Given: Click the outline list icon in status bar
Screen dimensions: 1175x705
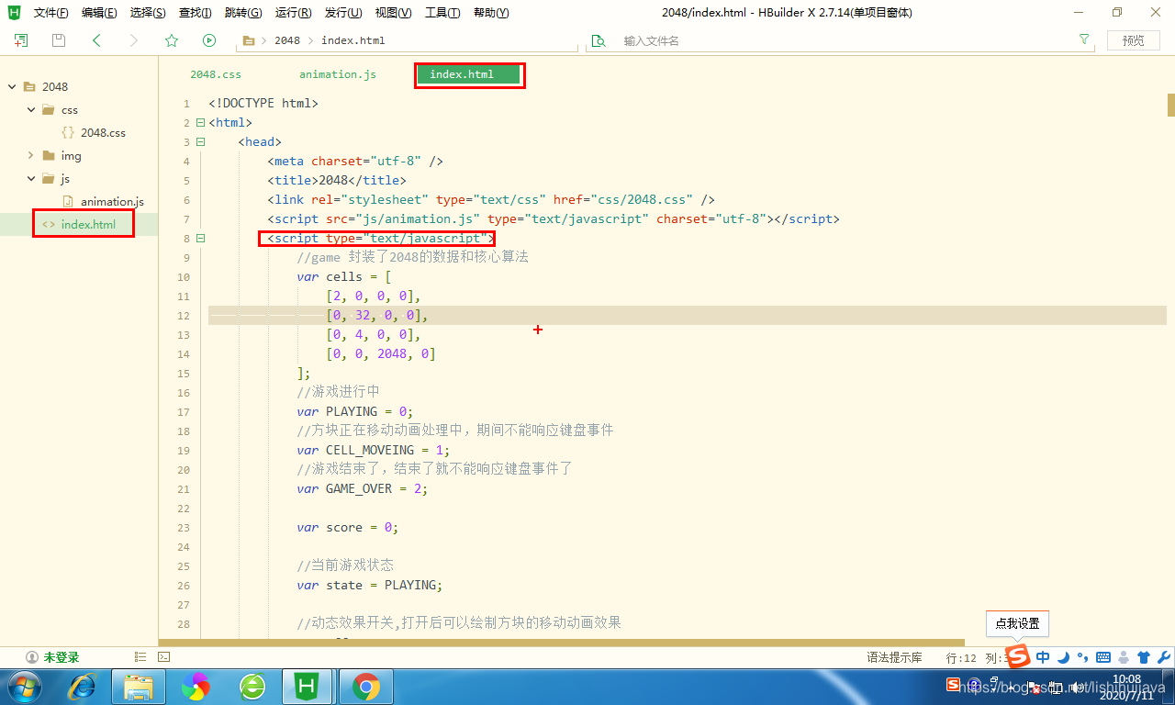Looking at the screenshot, I should pos(140,657).
